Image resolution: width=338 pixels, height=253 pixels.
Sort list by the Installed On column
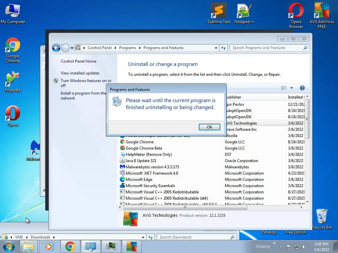(x=295, y=97)
